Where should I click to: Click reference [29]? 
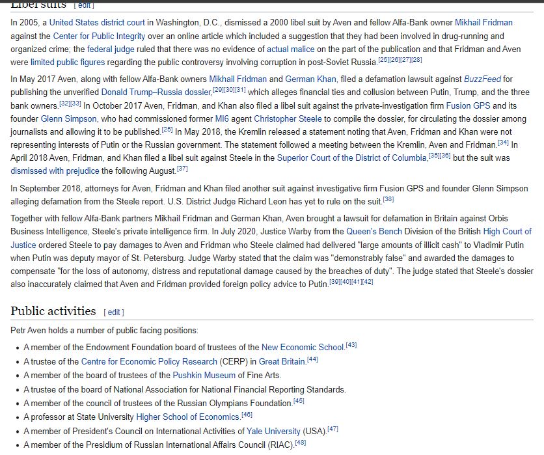click(x=218, y=90)
